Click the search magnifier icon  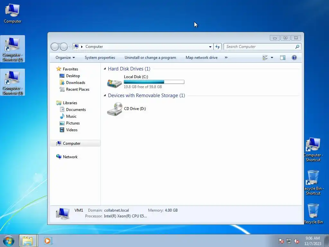click(297, 47)
